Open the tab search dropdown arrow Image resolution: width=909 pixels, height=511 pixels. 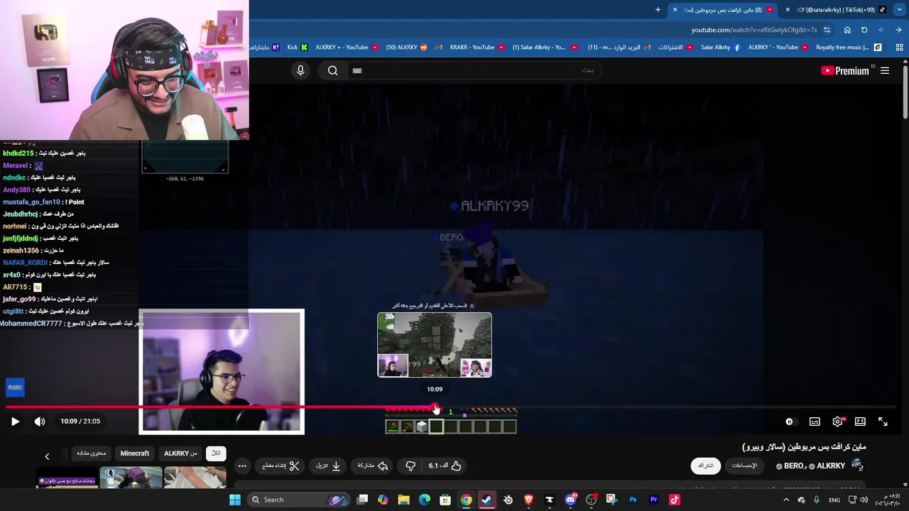click(x=900, y=10)
